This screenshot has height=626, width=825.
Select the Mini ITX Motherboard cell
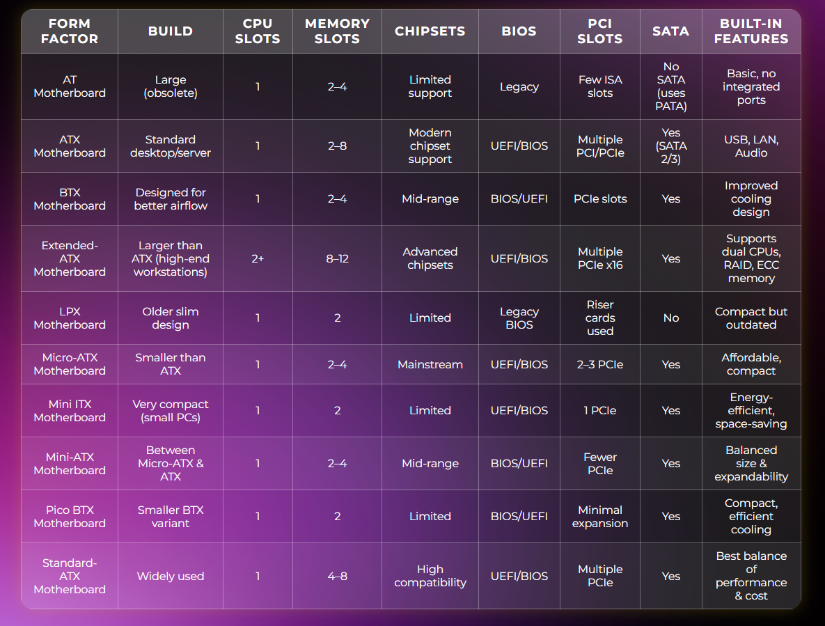(x=70, y=411)
